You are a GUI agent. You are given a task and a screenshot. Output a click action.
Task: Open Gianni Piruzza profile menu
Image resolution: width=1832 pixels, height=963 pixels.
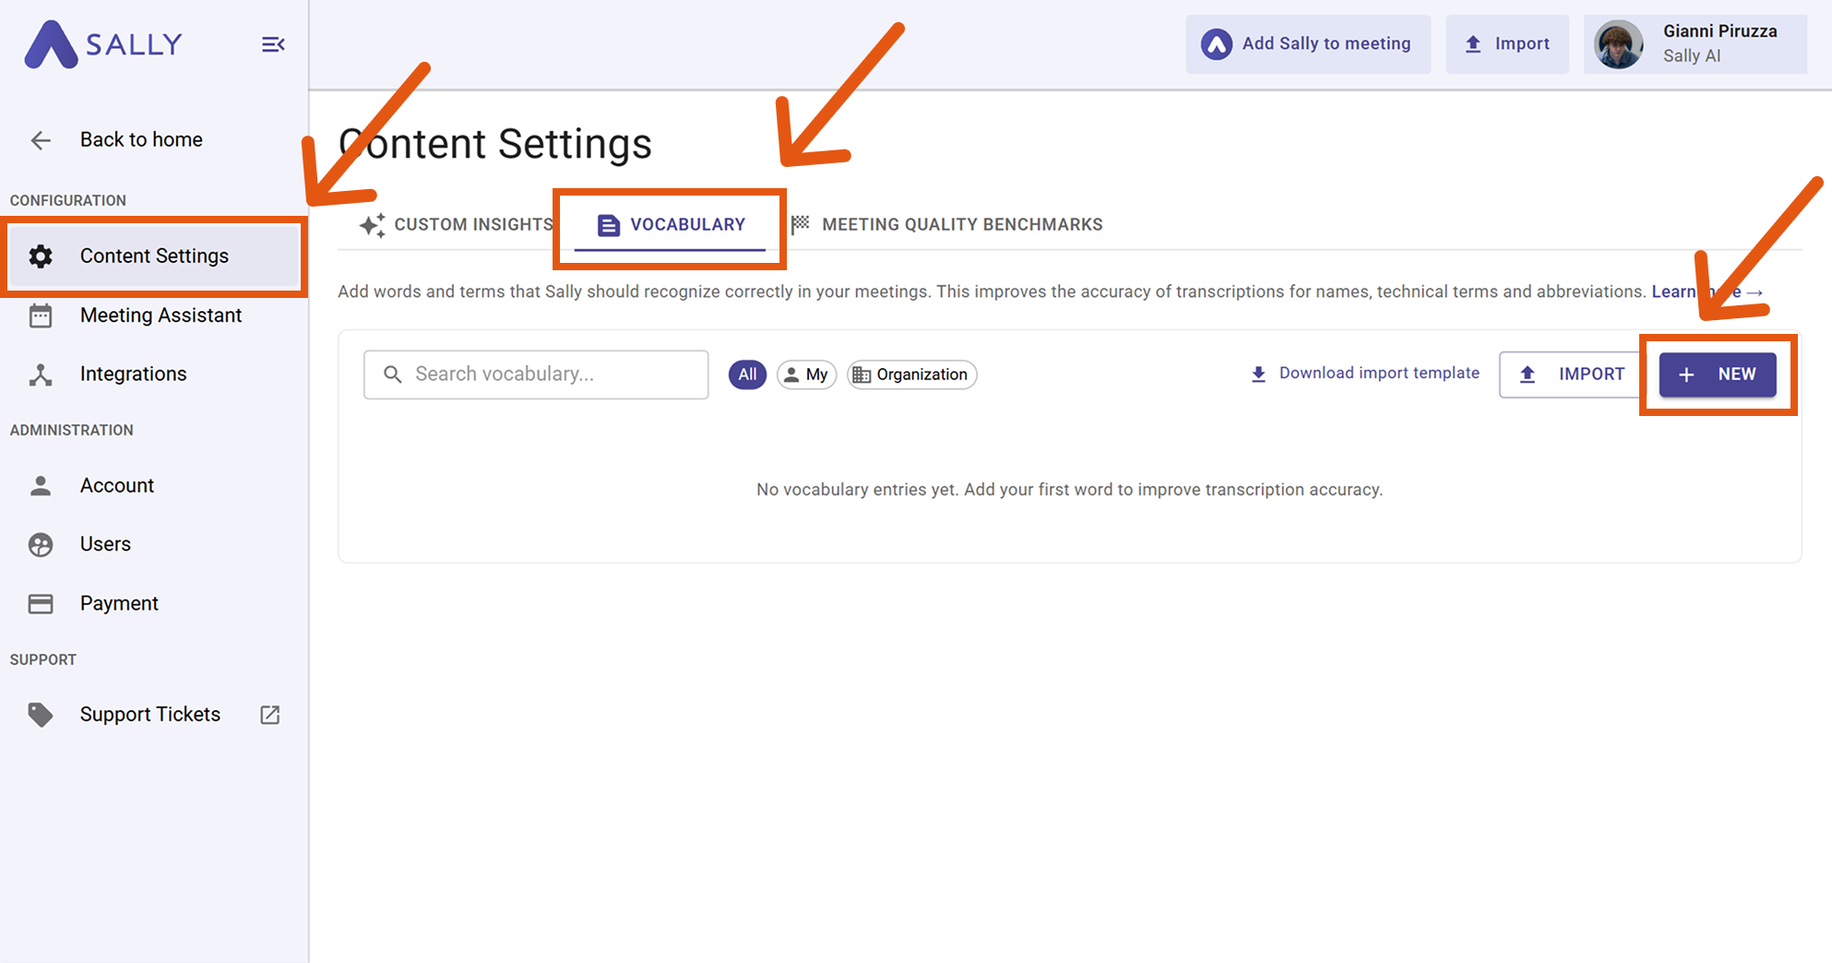1695,44
